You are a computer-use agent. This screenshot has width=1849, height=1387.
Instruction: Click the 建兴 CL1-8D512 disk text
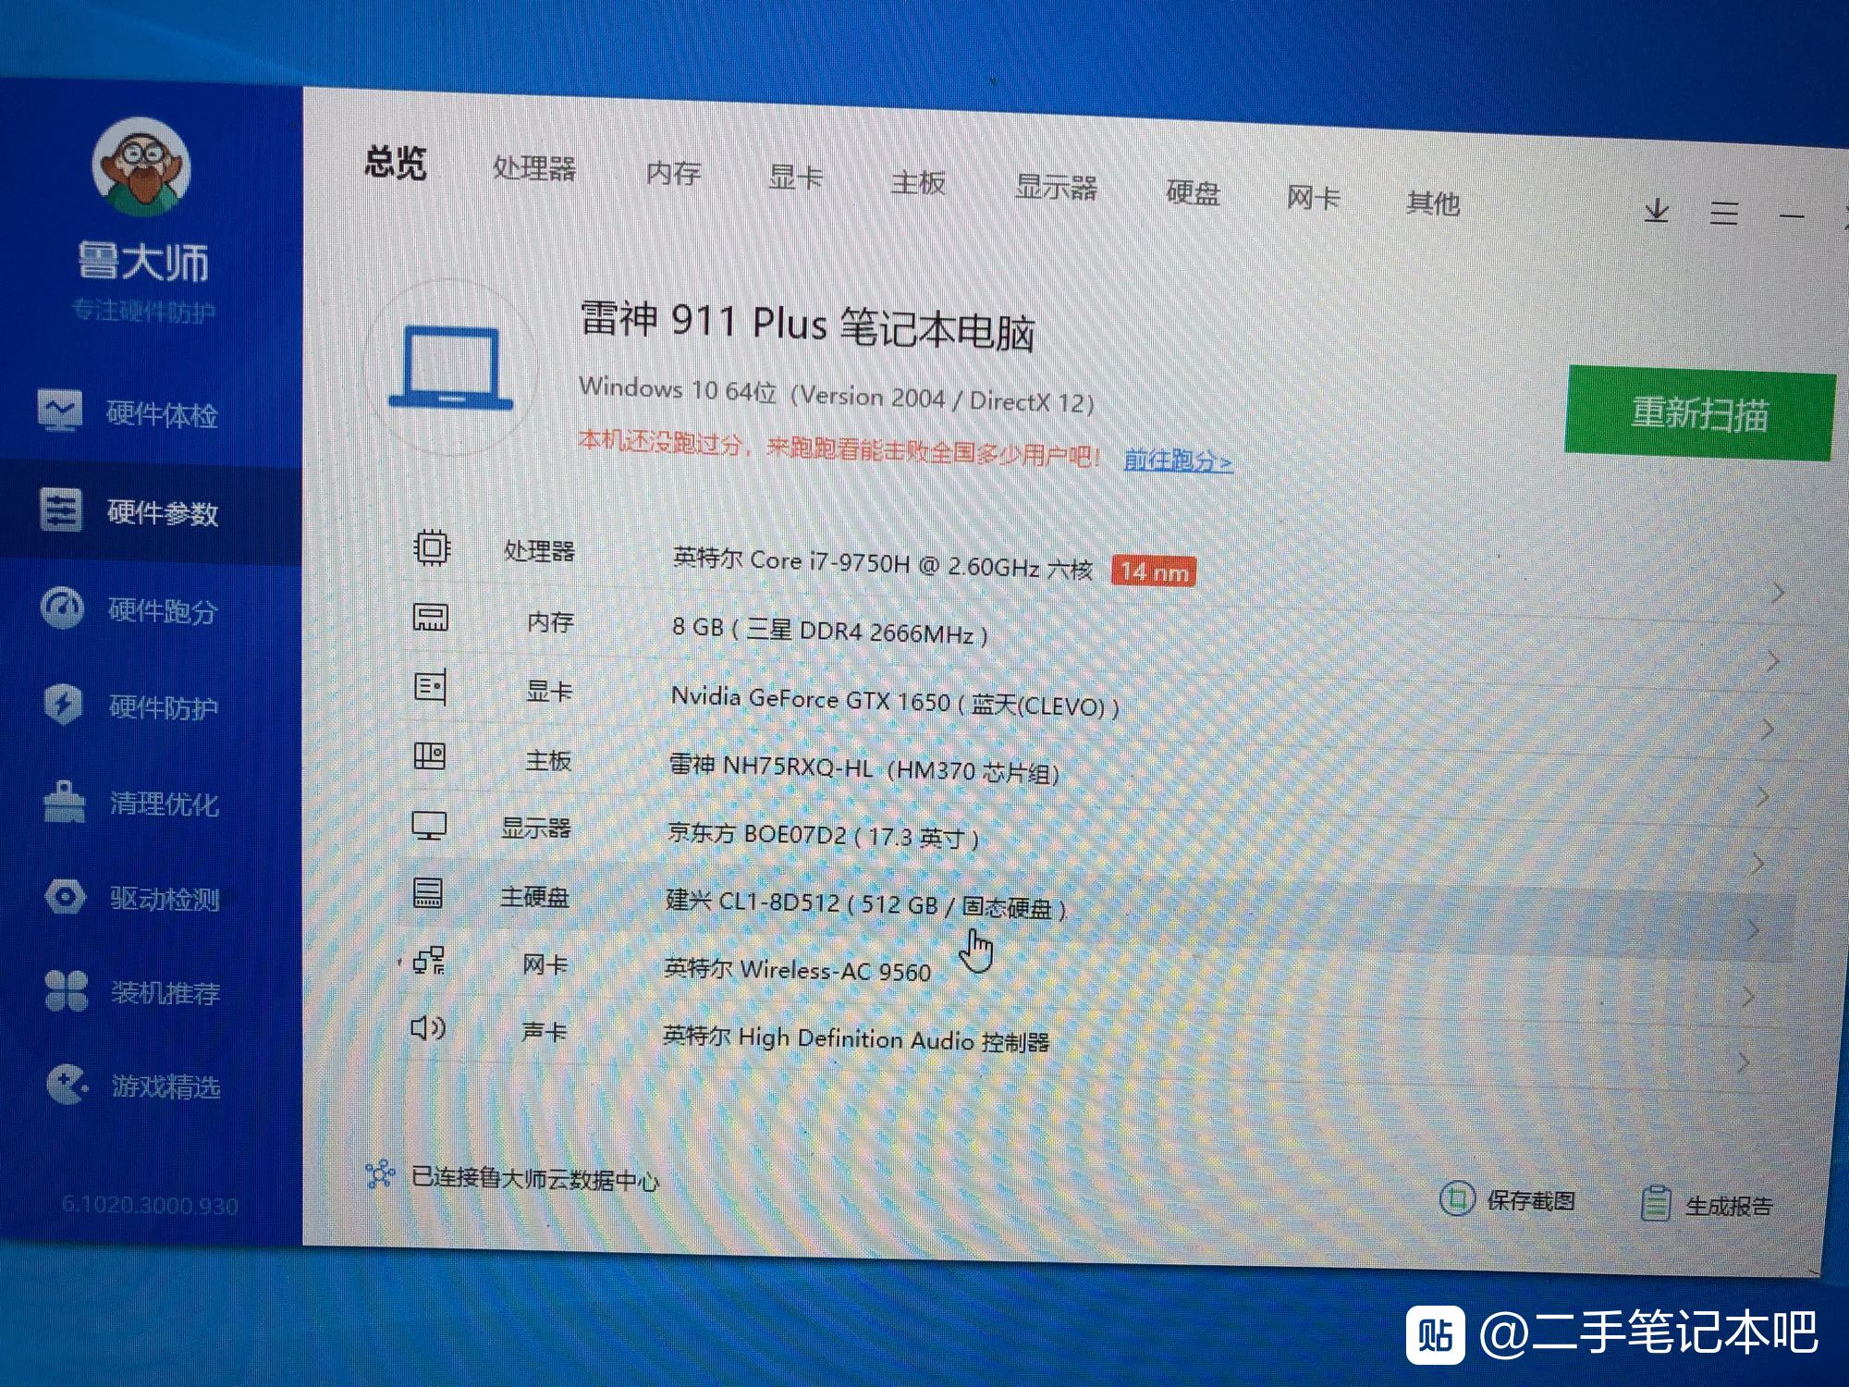click(866, 904)
